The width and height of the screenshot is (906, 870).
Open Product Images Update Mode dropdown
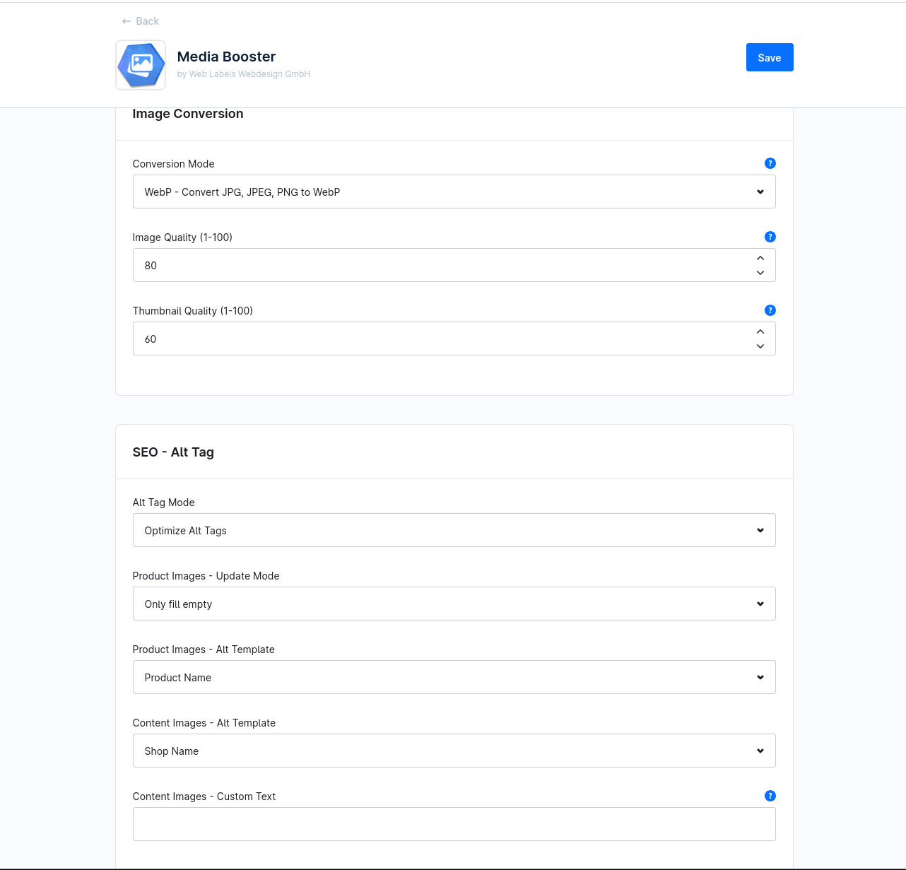tap(454, 604)
